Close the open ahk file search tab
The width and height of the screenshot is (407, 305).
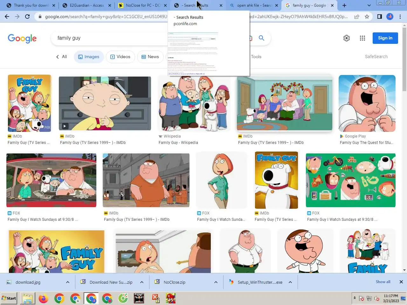pyautogui.click(x=277, y=5)
